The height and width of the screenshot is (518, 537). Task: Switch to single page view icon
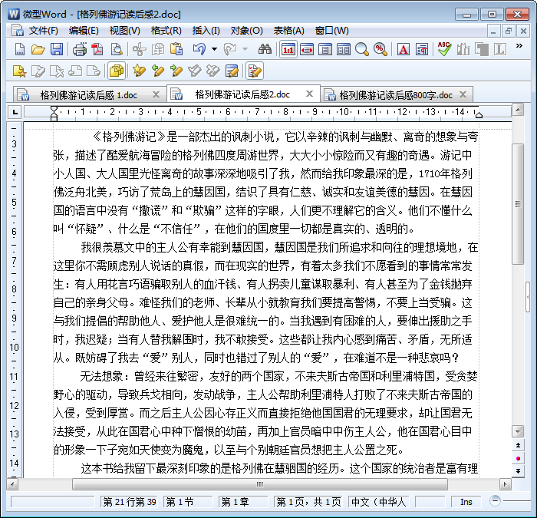click(325, 50)
